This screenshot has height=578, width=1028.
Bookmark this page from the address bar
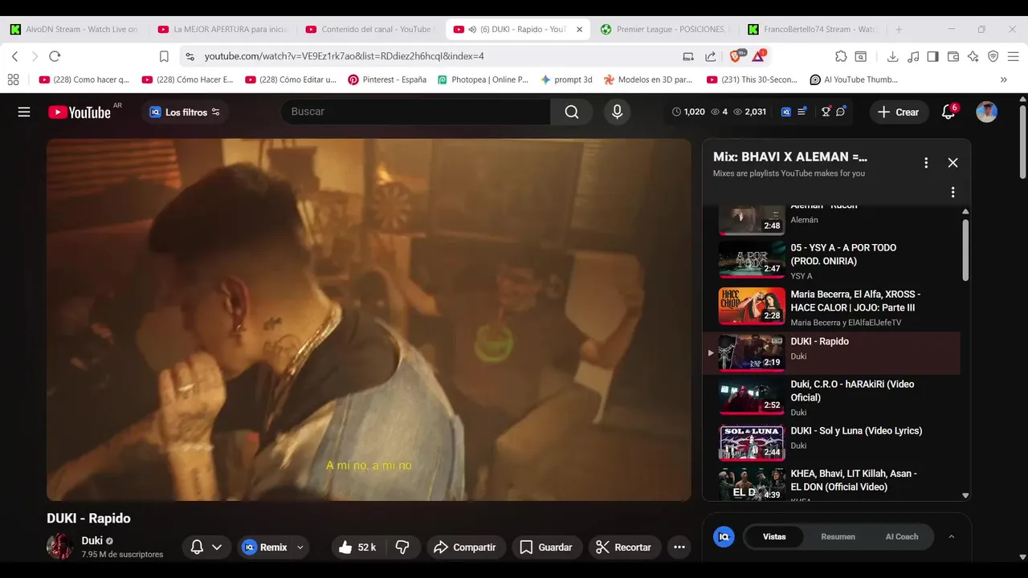(164, 56)
